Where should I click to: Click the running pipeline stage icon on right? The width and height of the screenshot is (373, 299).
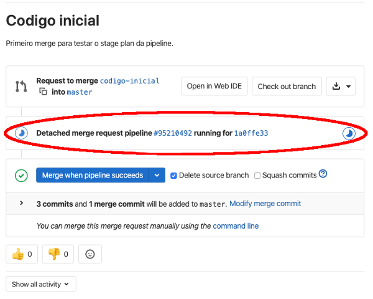tap(349, 133)
